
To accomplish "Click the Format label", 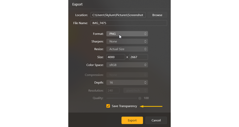I will click(x=98, y=34).
